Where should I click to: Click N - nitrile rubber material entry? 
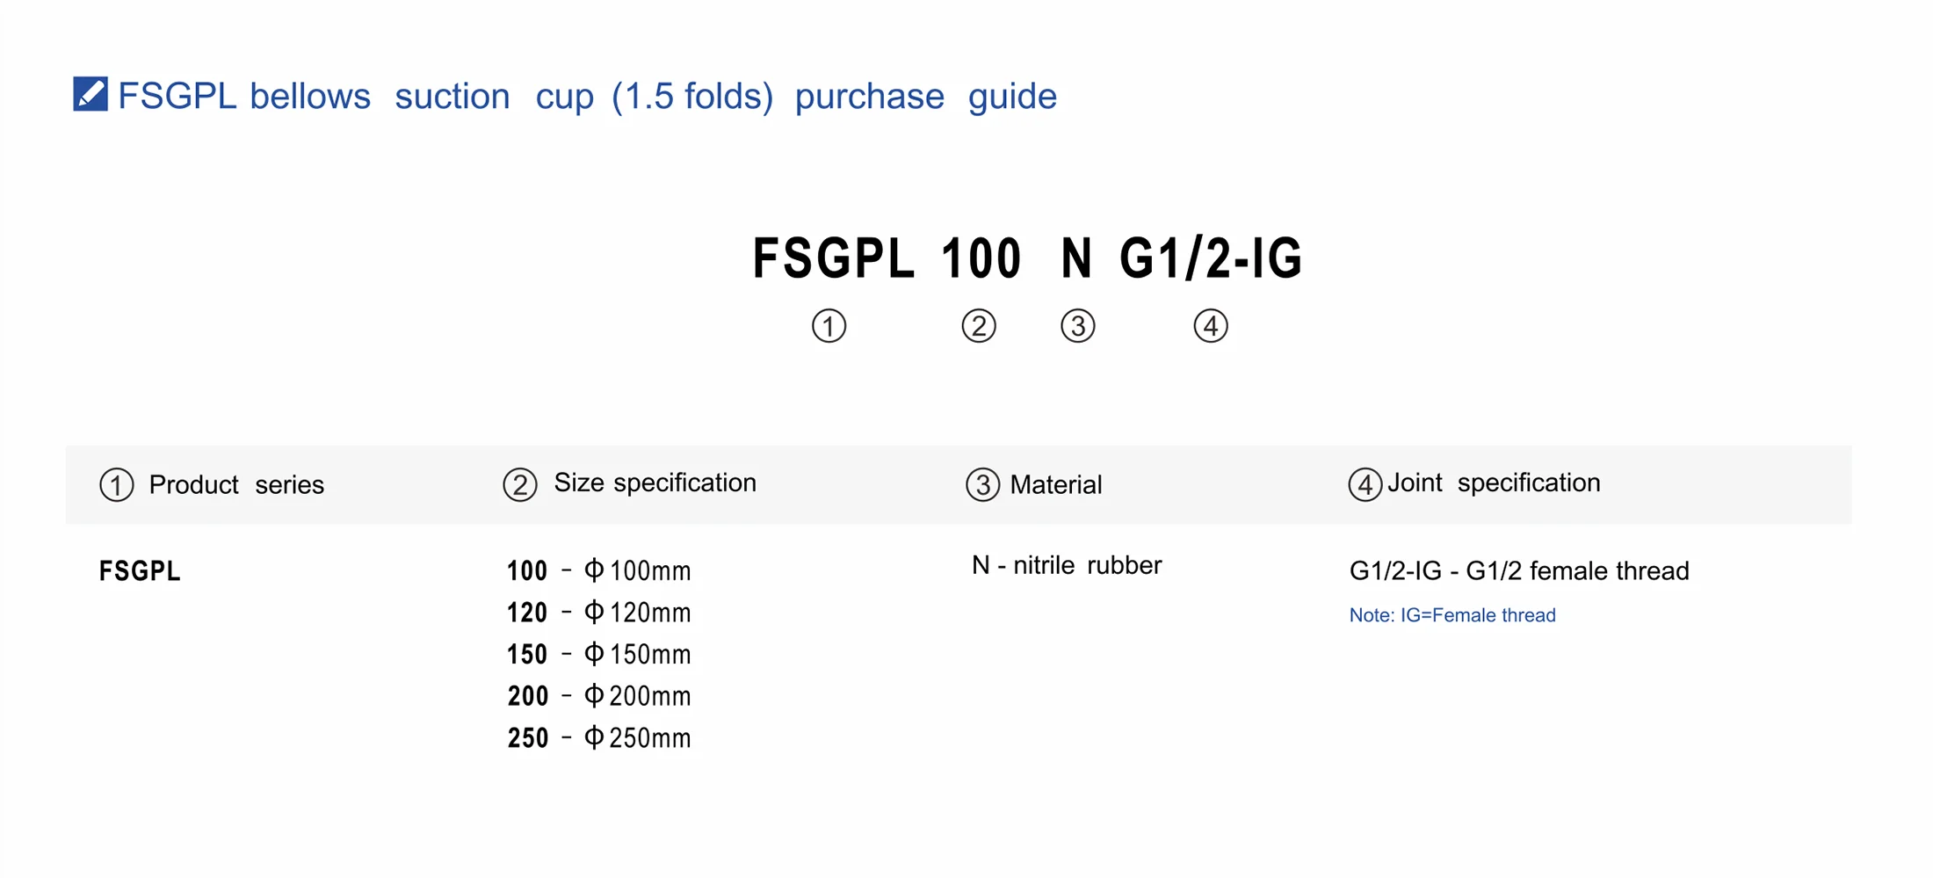(x=1067, y=565)
